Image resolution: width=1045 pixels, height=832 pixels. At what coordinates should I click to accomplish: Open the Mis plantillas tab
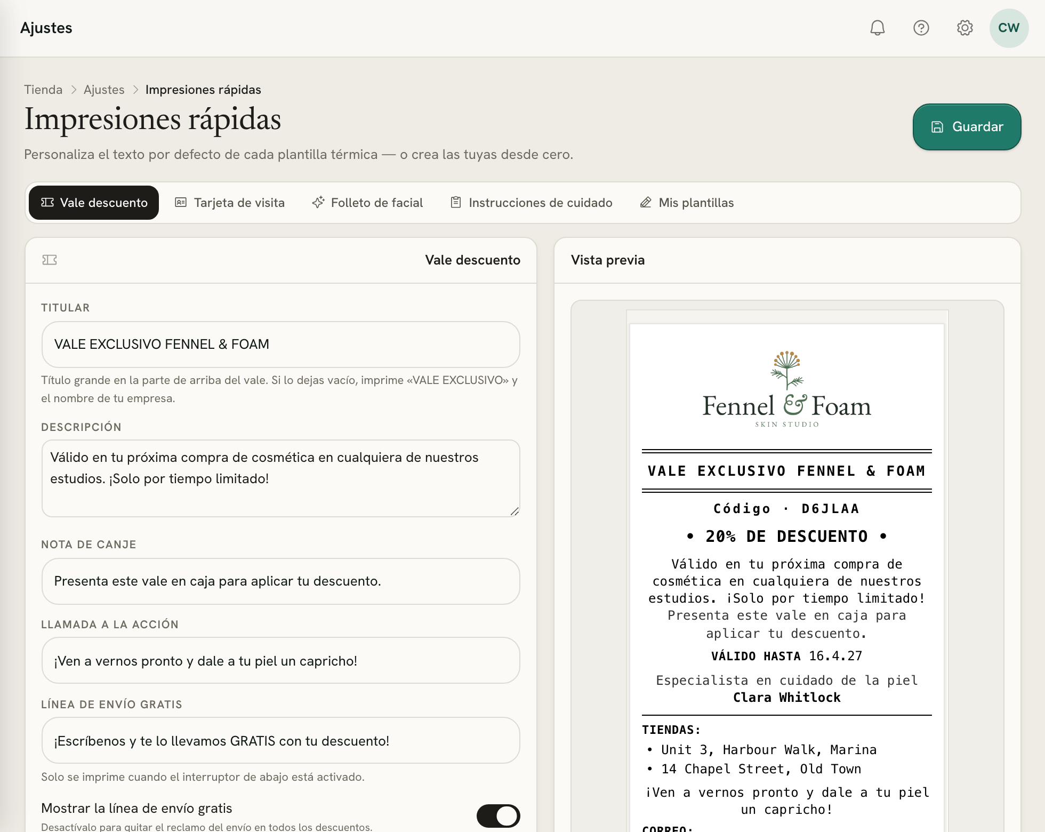pos(687,203)
